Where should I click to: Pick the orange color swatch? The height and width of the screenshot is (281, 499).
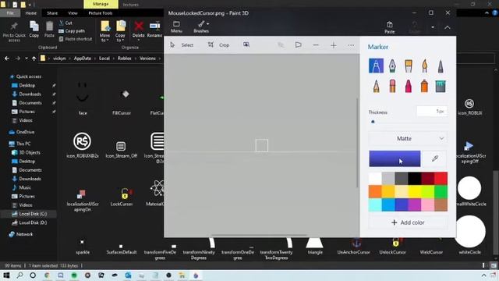(x=375, y=191)
